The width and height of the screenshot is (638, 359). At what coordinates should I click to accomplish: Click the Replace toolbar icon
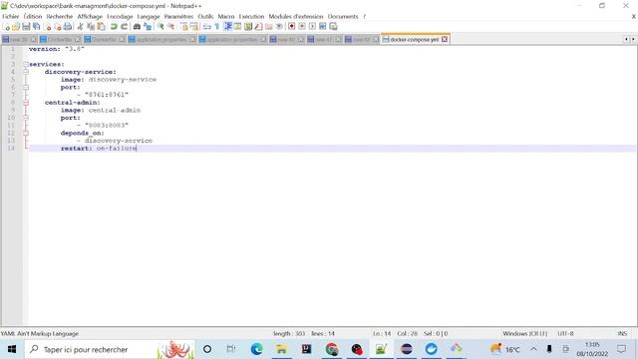(x=148, y=27)
